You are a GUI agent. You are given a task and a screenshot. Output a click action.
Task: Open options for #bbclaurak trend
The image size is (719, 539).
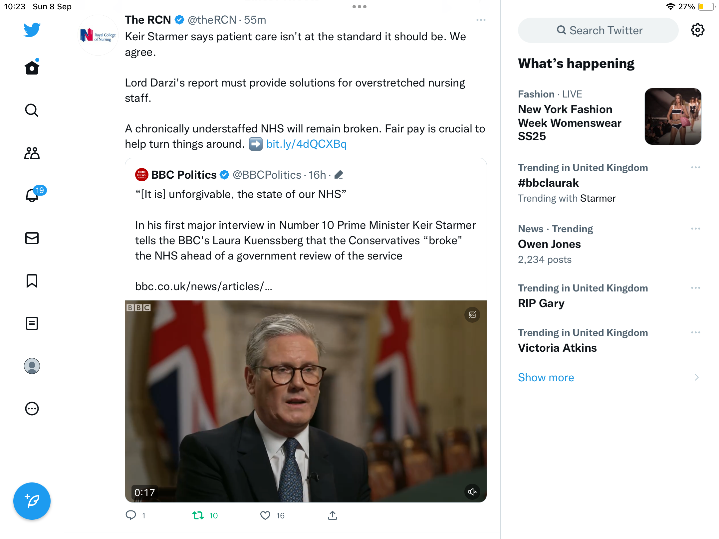coord(695,167)
